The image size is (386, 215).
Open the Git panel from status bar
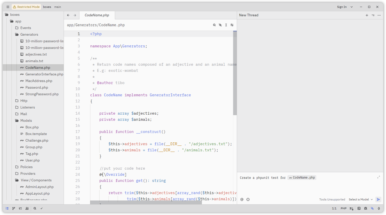14,208
